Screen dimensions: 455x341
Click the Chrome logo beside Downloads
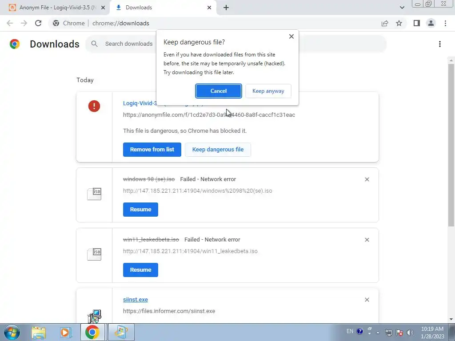pos(15,44)
